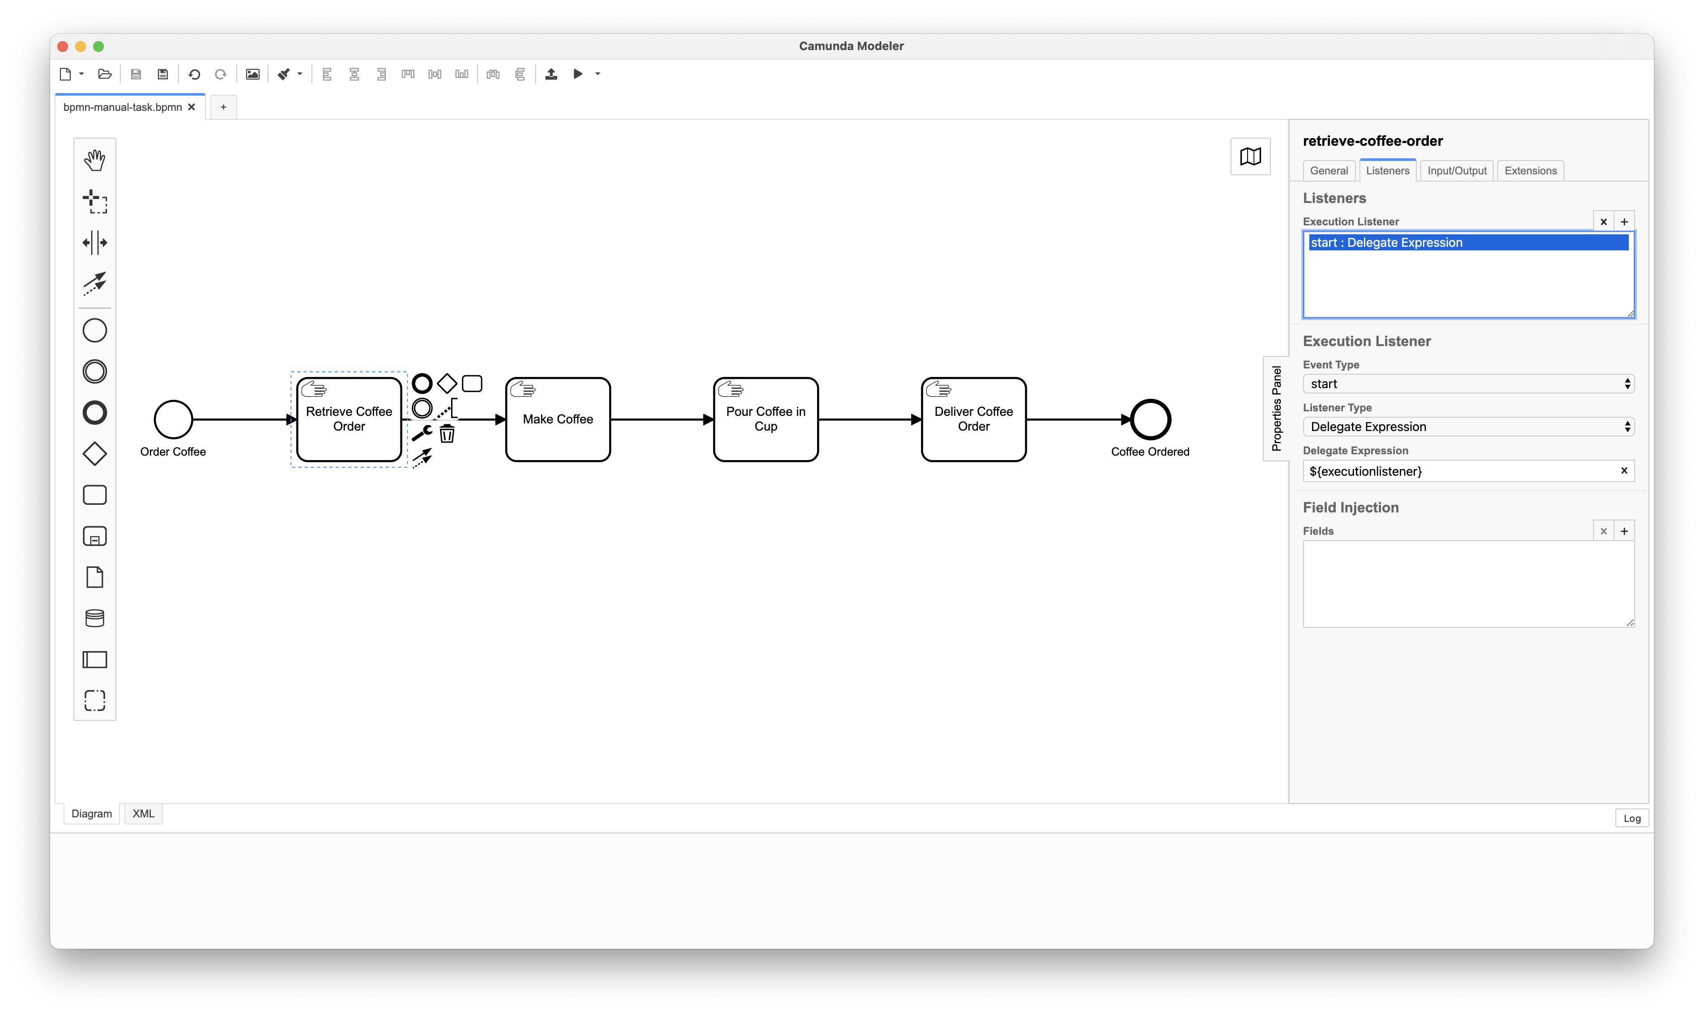The height and width of the screenshot is (1015, 1704).
Task: Select the lasso tool
Action: point(94,201)
